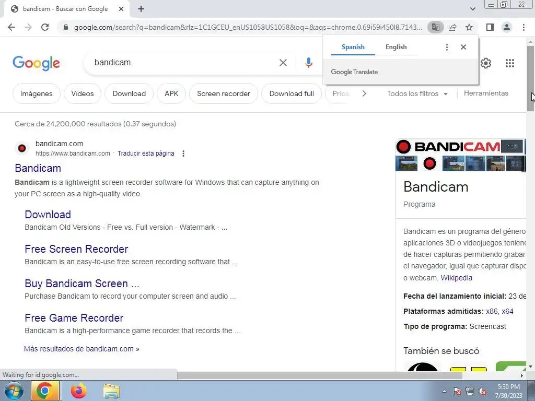This screenshot has width=535, height=401.
Task: Open the Bandicam logo image in panel
Action: click(448, 147)
